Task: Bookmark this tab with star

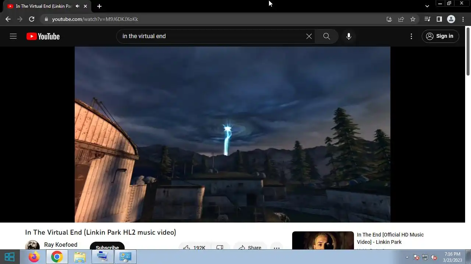Action: tap(413, 19)
